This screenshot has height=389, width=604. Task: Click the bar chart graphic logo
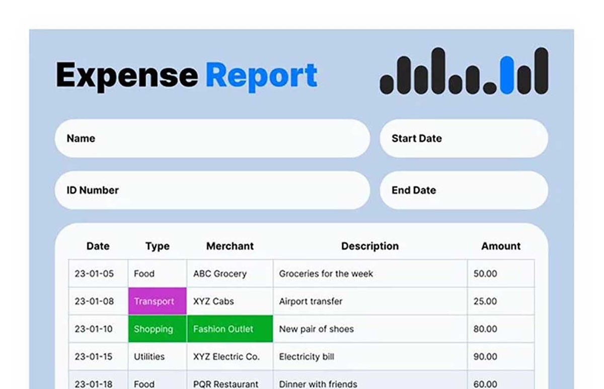tap(463, 70)
